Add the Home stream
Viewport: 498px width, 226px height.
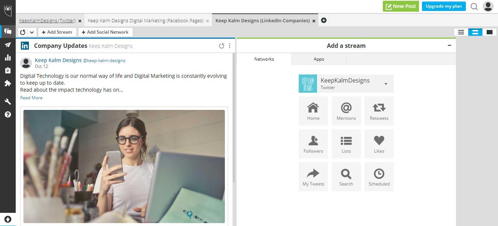pos(313,111)
